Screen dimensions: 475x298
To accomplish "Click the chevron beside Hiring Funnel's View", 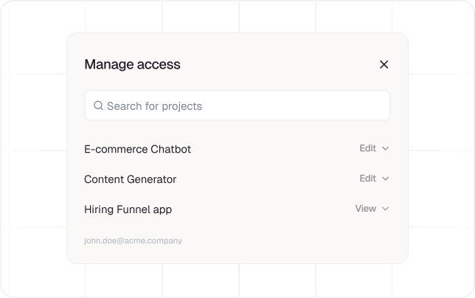I will 385,209.
